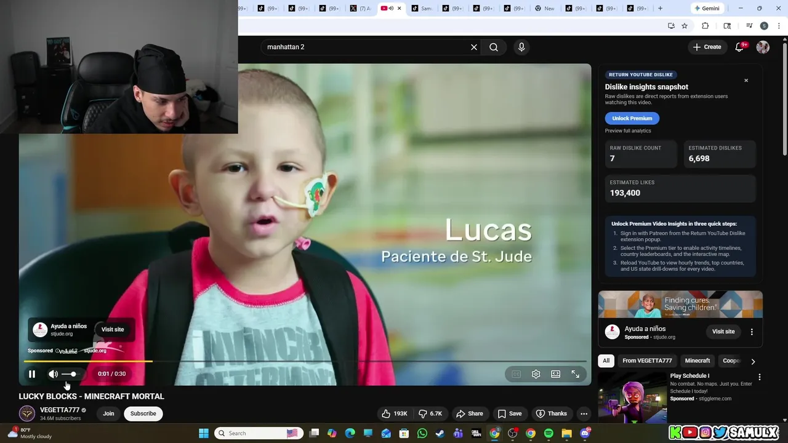The width and height of the screenshot is (788, 443).
Task: Adjust the player volume slider
Action: 70,374
